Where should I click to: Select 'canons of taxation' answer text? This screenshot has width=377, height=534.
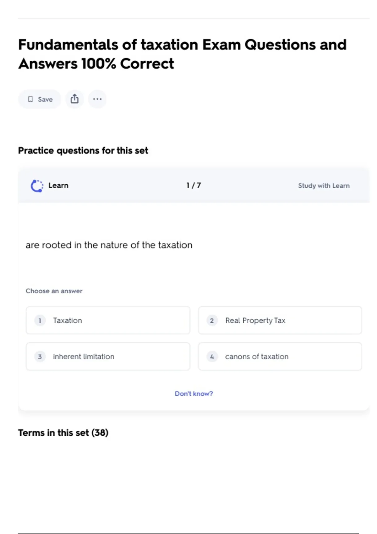[x=257, y=357]
